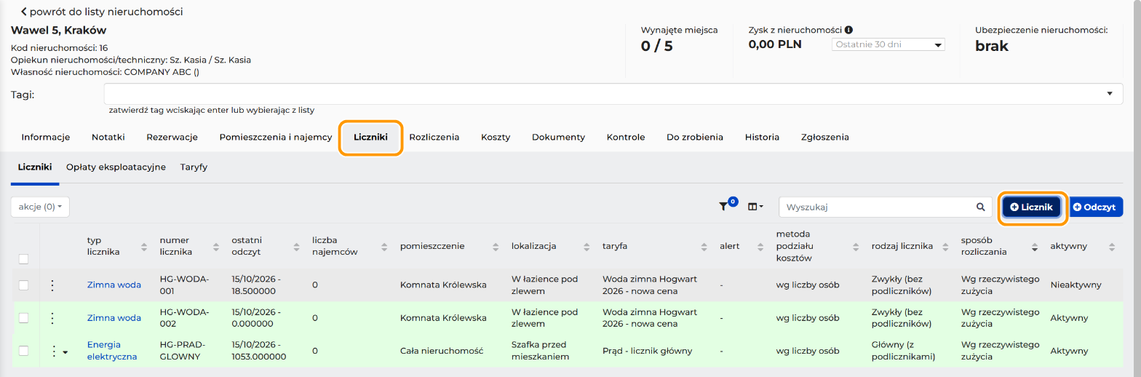This screenshot has width=1141, height=377.
Task: Click the + Licznik button
Action: click(x=1032, y=207)
